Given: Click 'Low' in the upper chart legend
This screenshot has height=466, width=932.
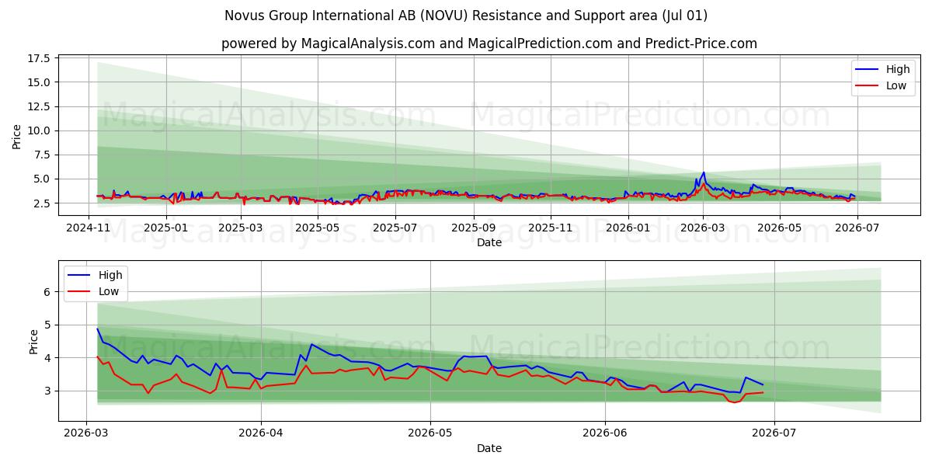Looking at the screenshot, I should pos(897,85).
